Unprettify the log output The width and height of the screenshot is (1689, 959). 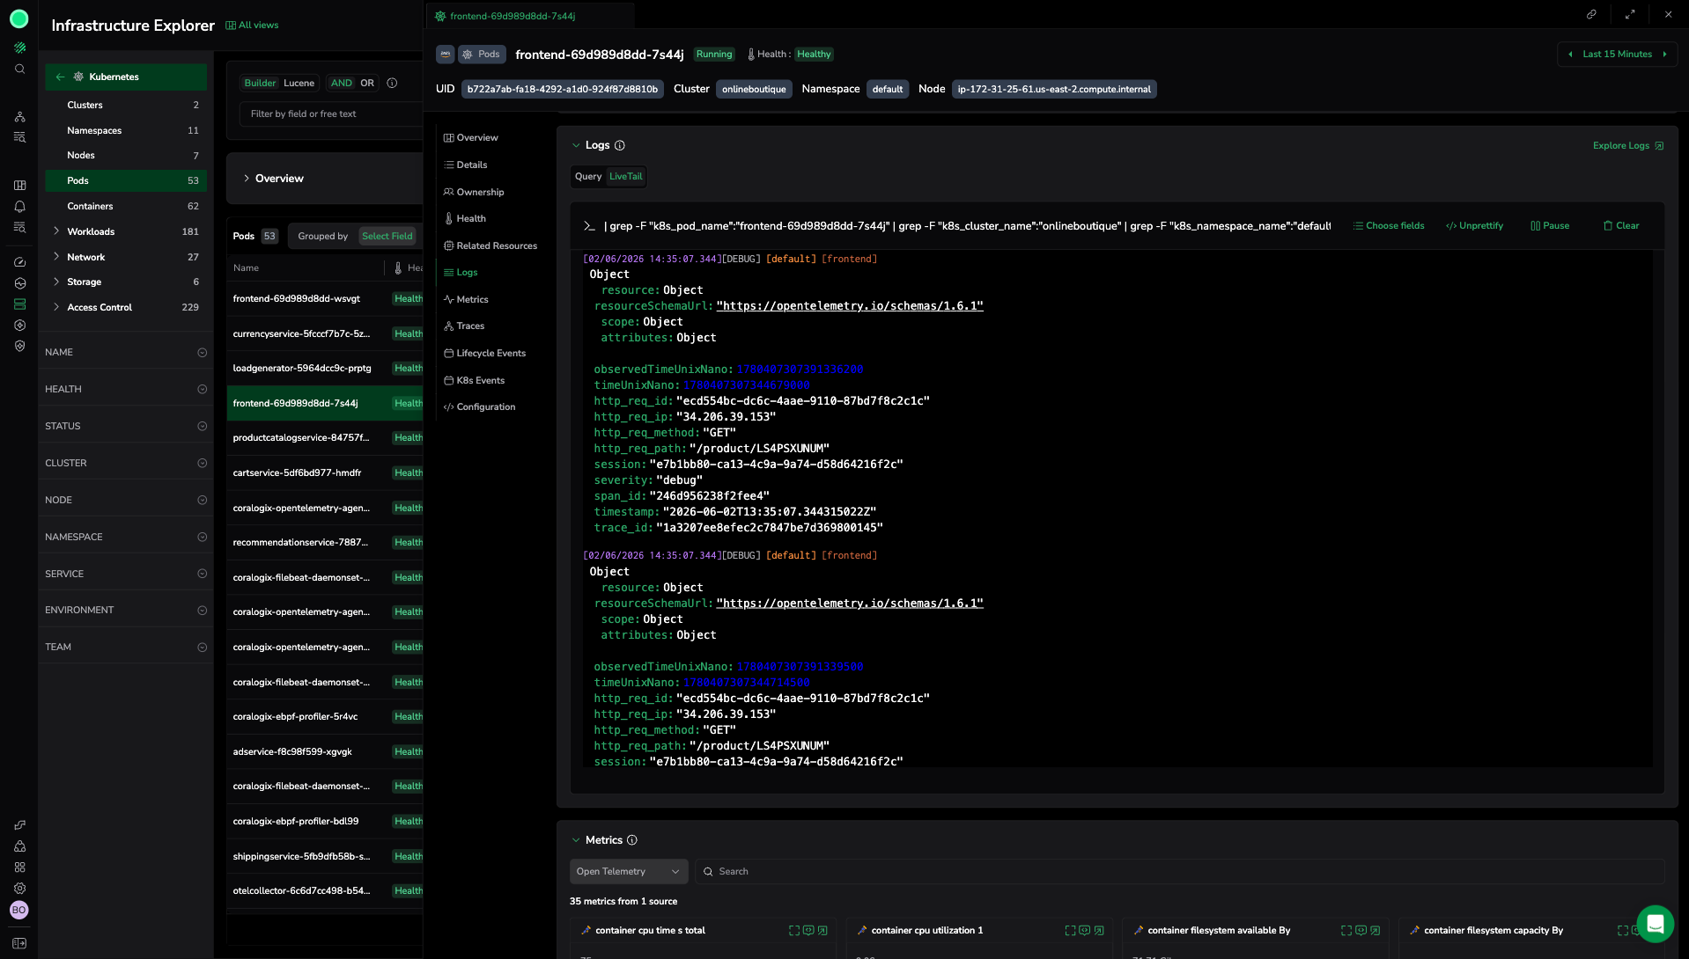(1474, 226)
